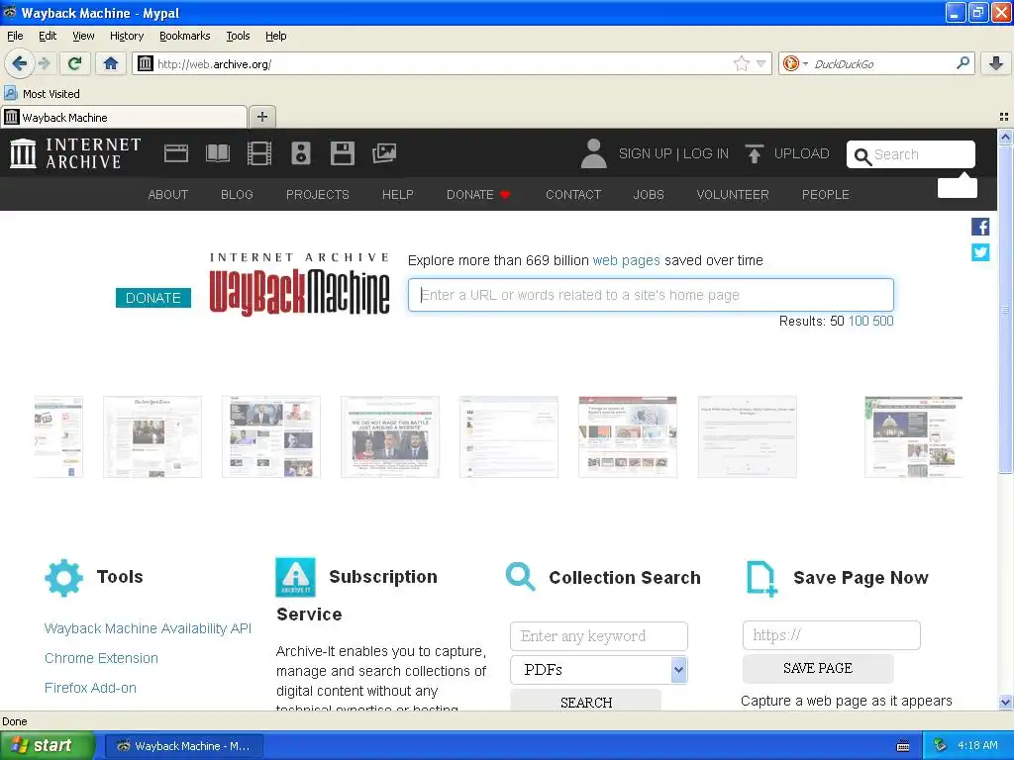Open the Video film strip icon

pyautogui.click(x=259, y=153)
